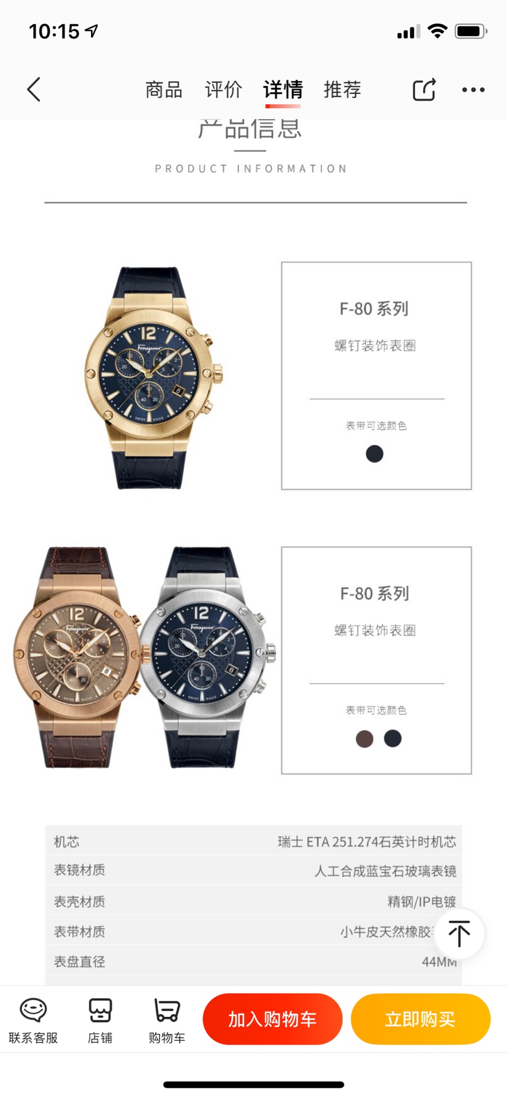The width and height of the screenshot is (507, 1099).
Task: Switch to the 推荐 tab
Action: point(342,90)
